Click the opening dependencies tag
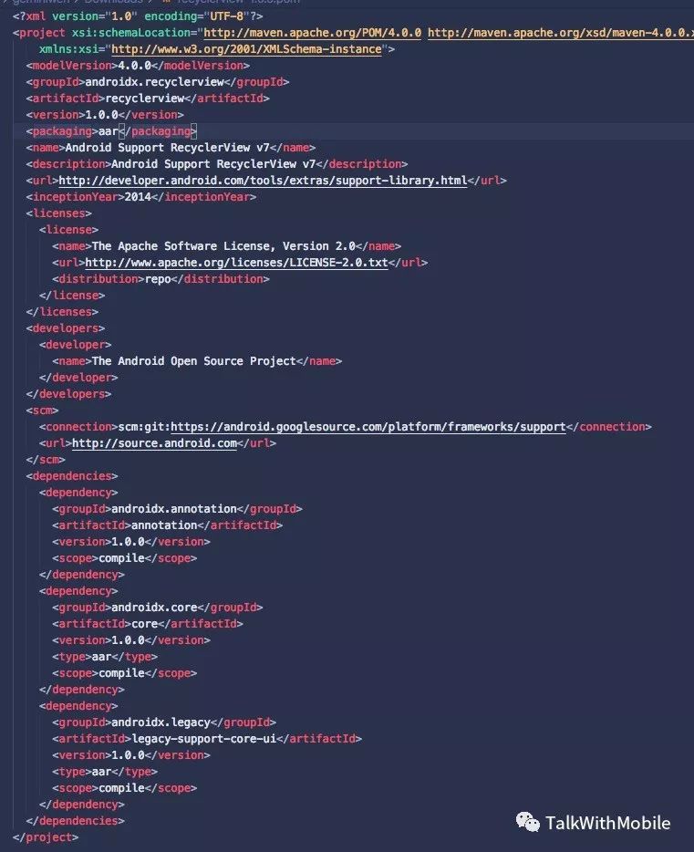 click(72, 476)
